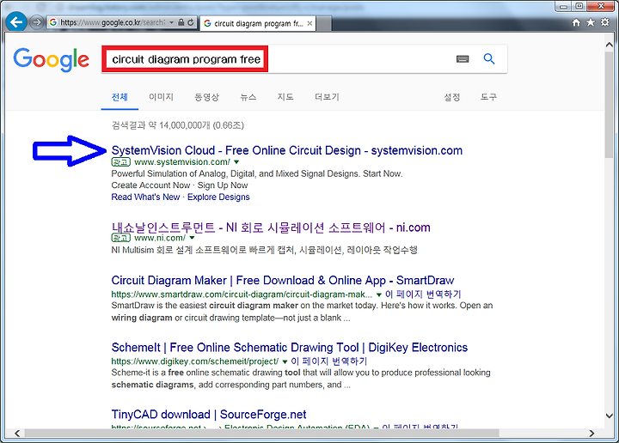Expand the dropdown arrow beside smartdraw.com URL

[379, 294]
